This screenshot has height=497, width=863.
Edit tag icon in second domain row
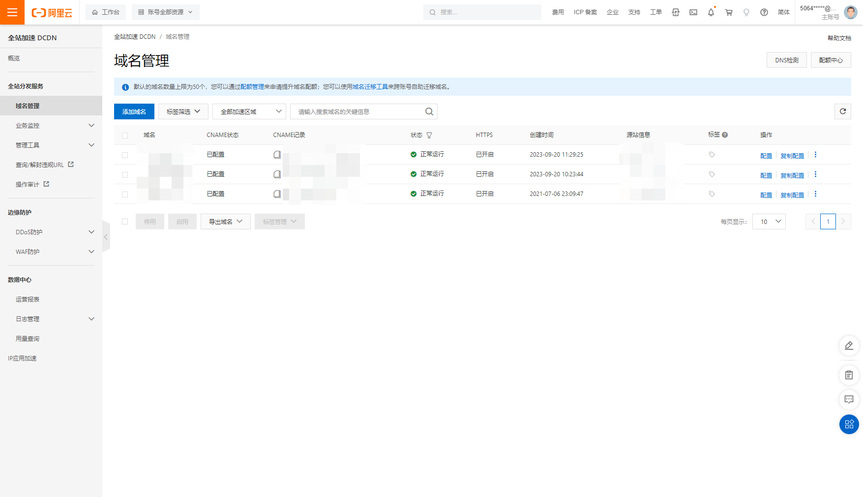pyautogui.click(x=712, y=174)
